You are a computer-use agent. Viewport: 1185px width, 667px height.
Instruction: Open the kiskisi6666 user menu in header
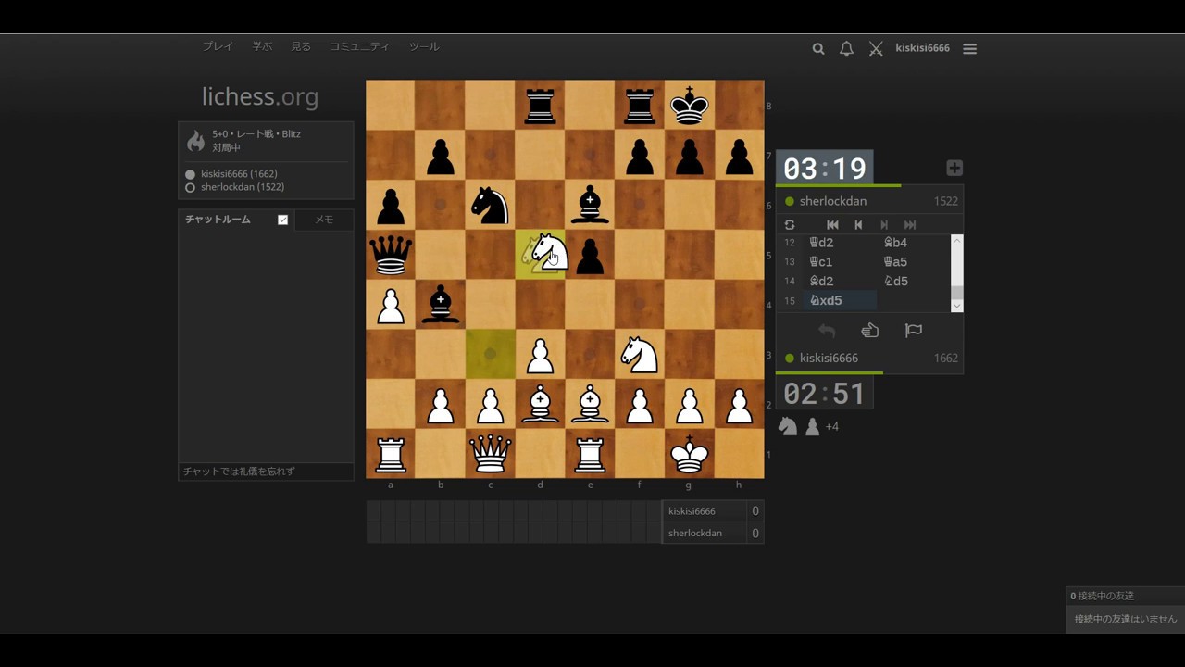tap(922, 48)
